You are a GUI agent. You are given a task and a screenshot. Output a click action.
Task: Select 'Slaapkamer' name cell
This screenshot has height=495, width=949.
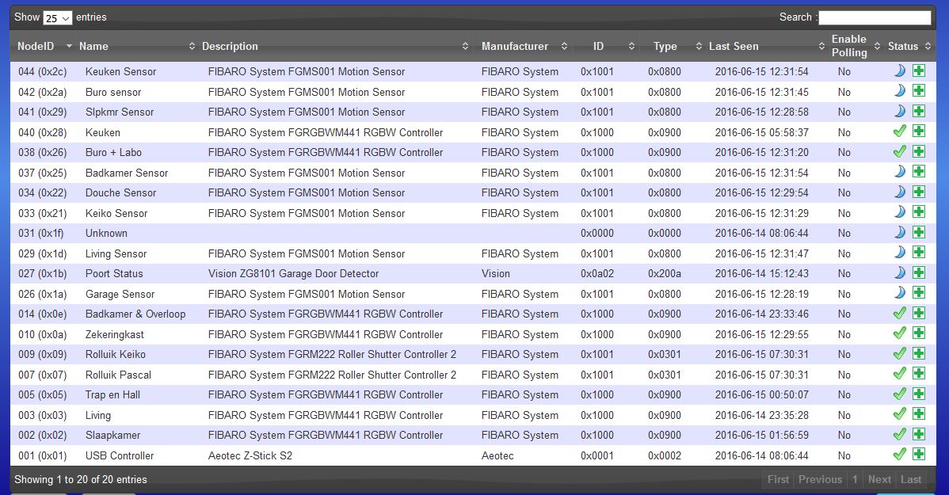point(112,435)
